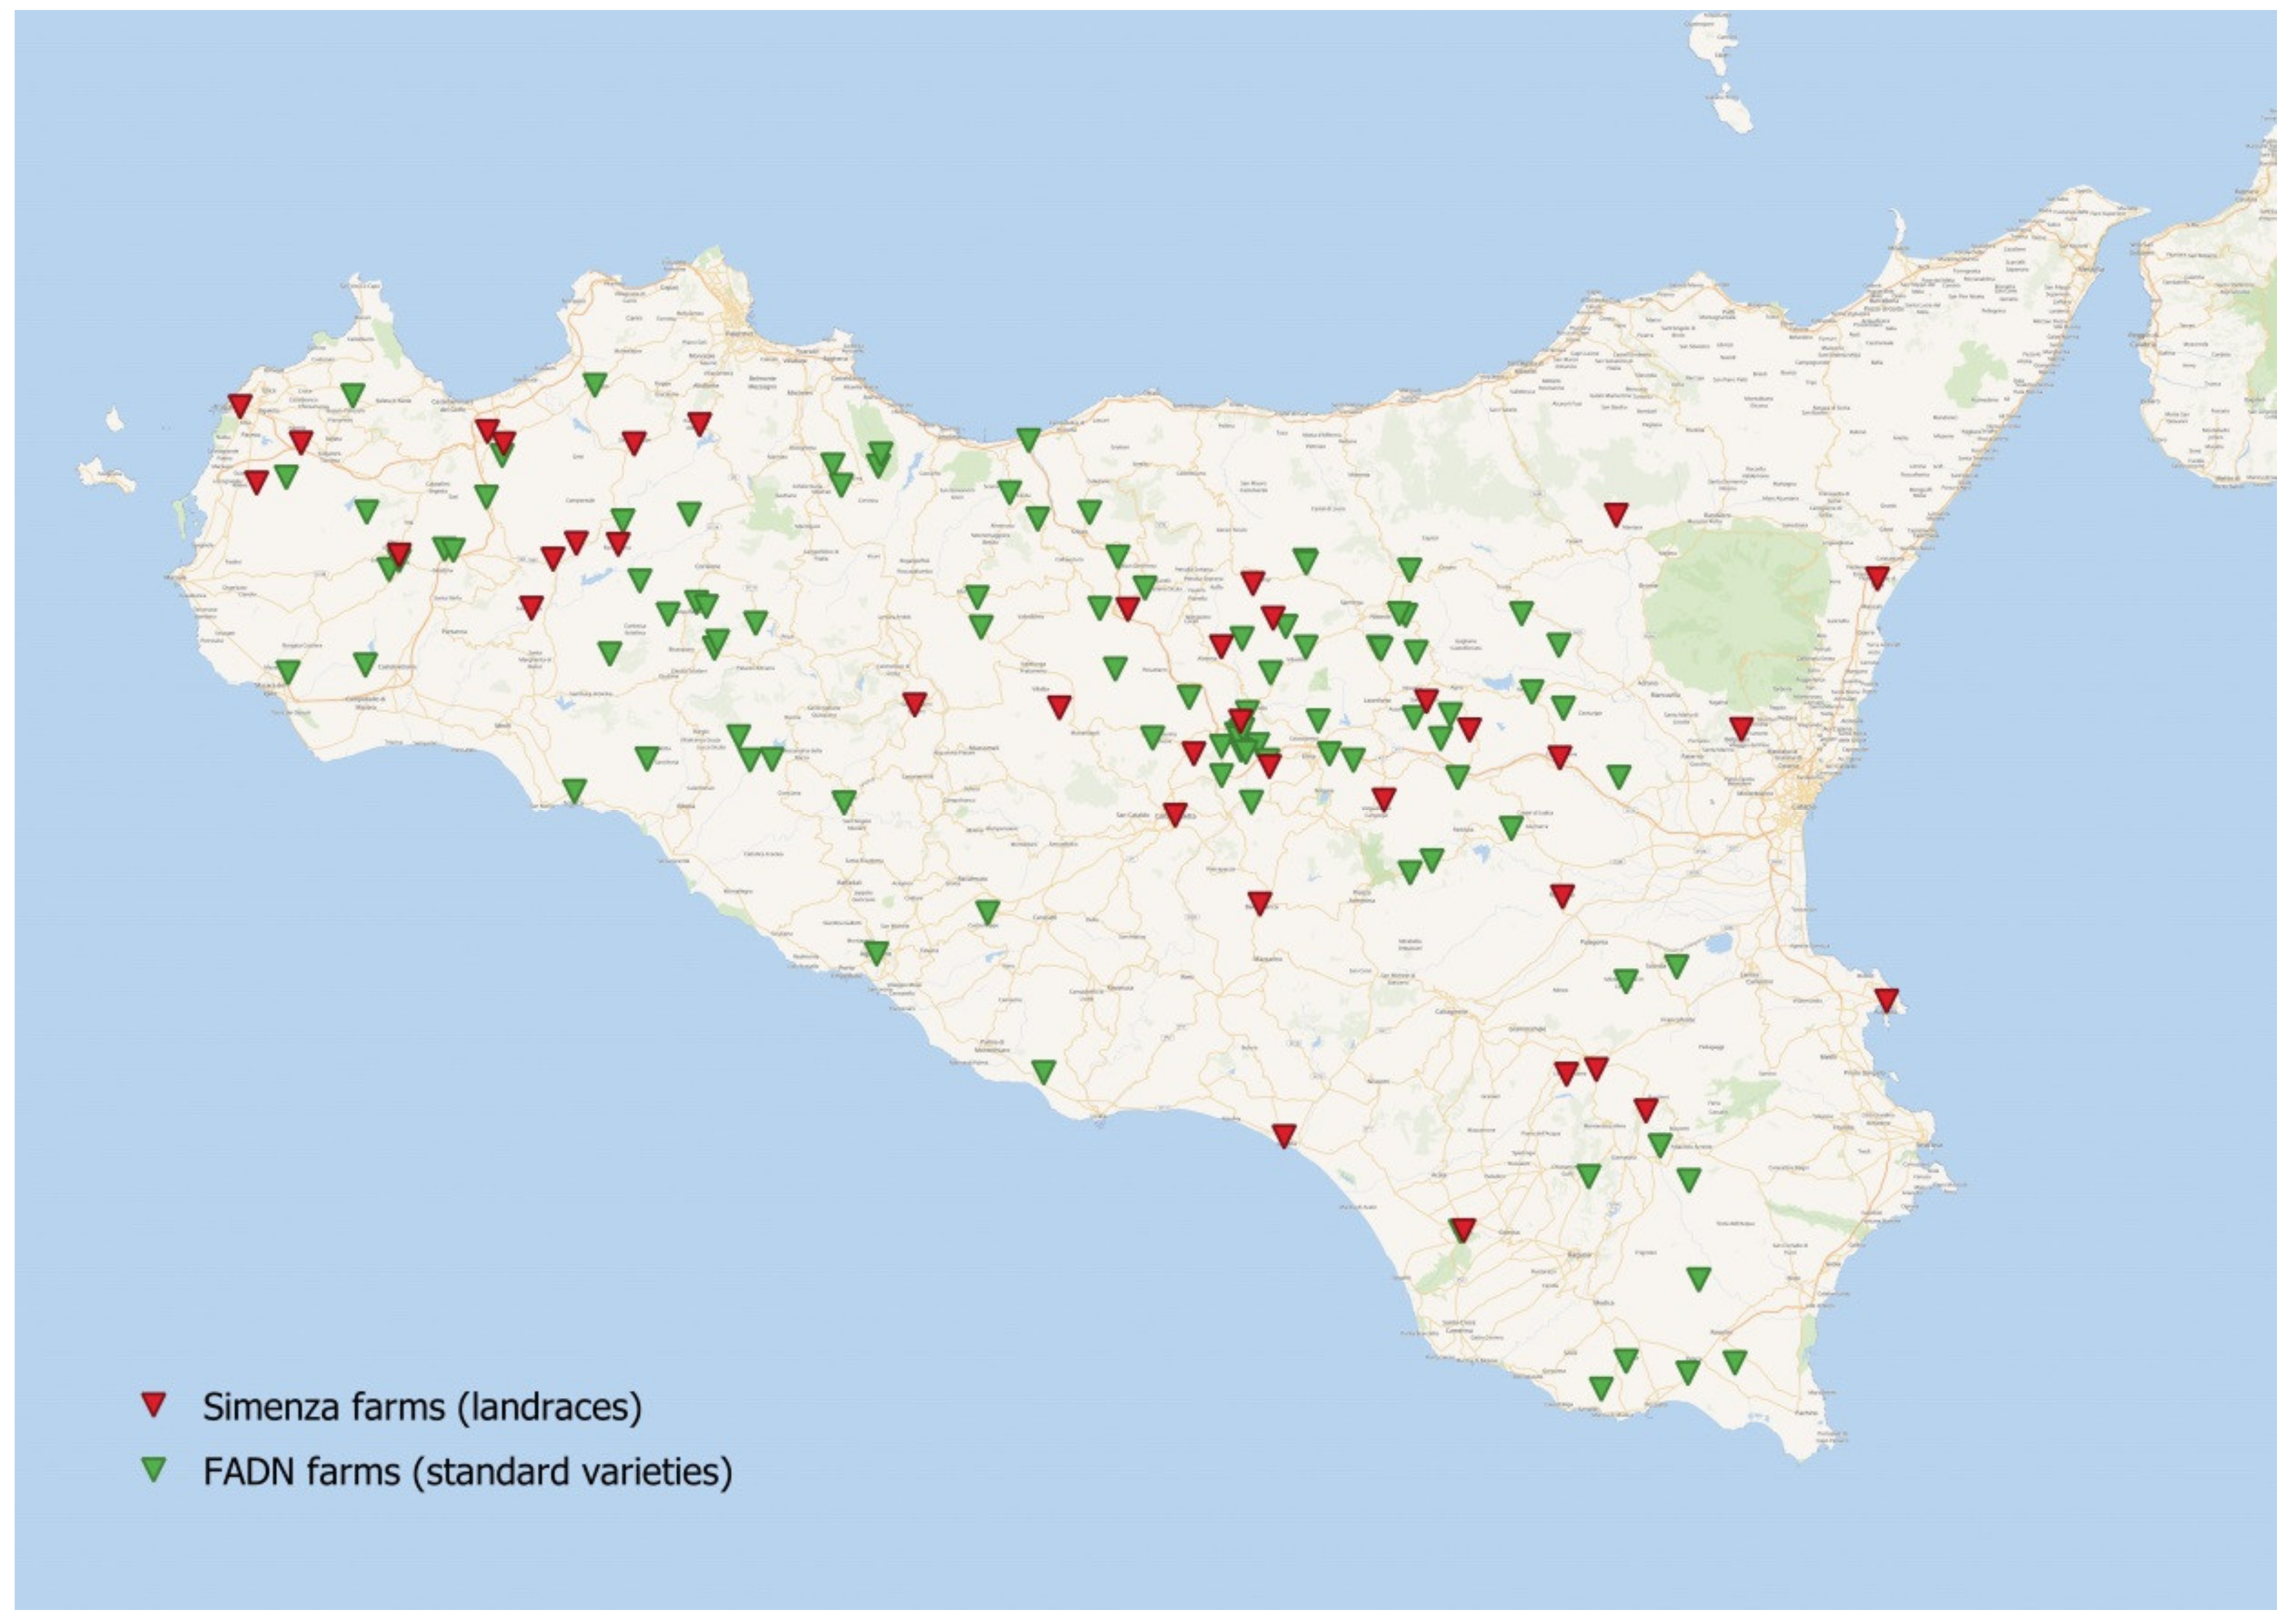Click the red marker north of Mount Etna
The image size is (2295, 1624).
1615,513
